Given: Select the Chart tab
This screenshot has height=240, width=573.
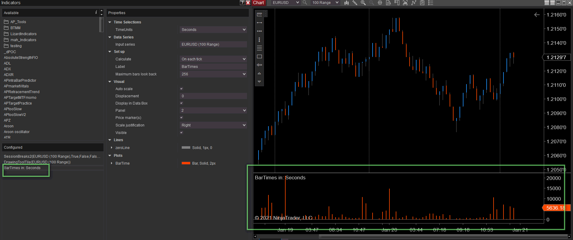Looking at the screenshot, I should tap(259, 3).
